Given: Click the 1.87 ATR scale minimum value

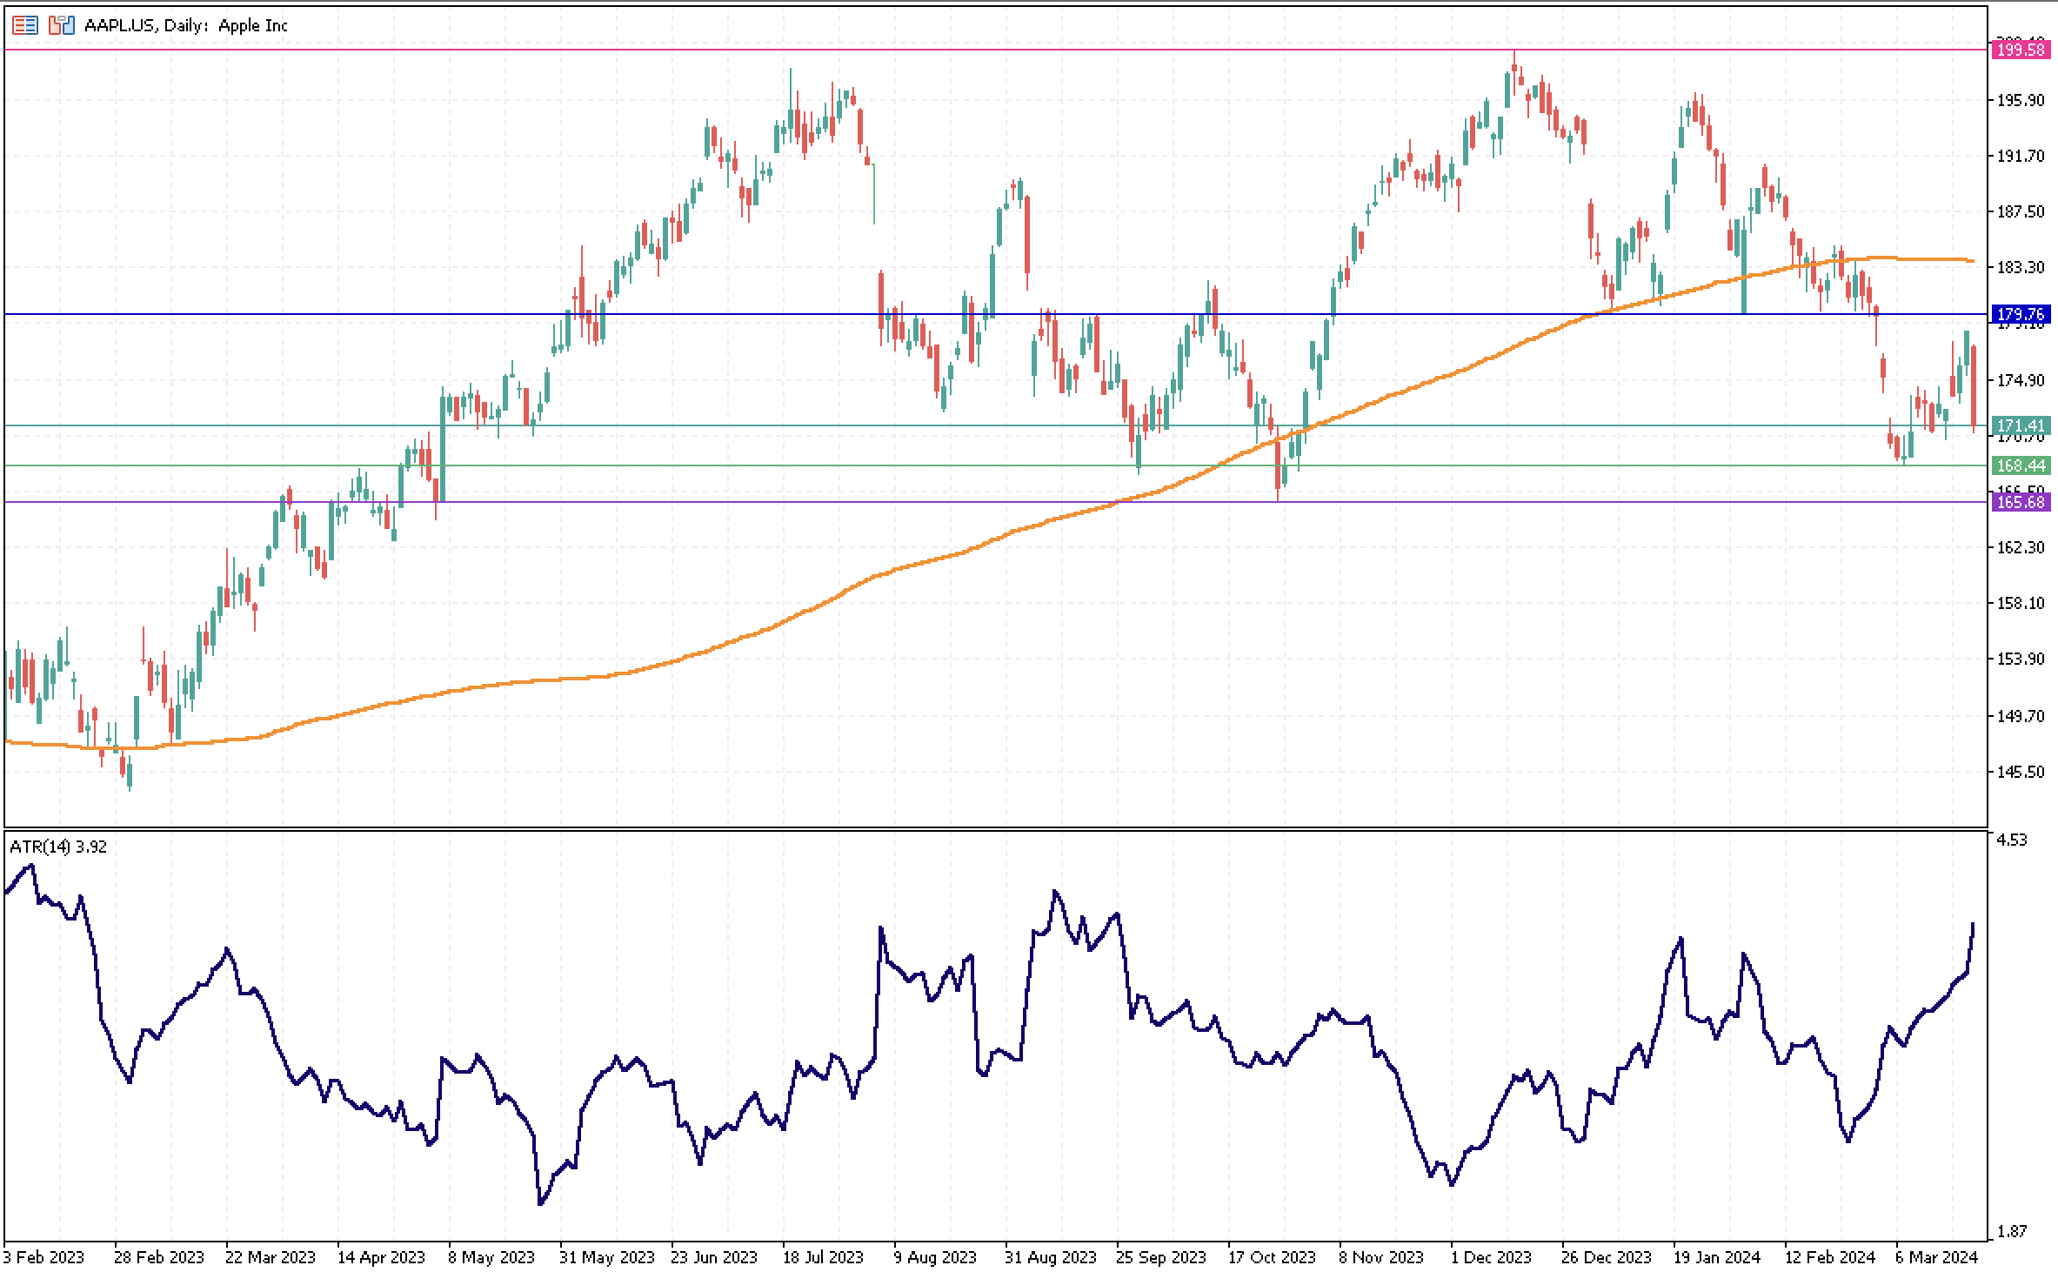Looking at the screenshot, I should tap(2013, 1231).
